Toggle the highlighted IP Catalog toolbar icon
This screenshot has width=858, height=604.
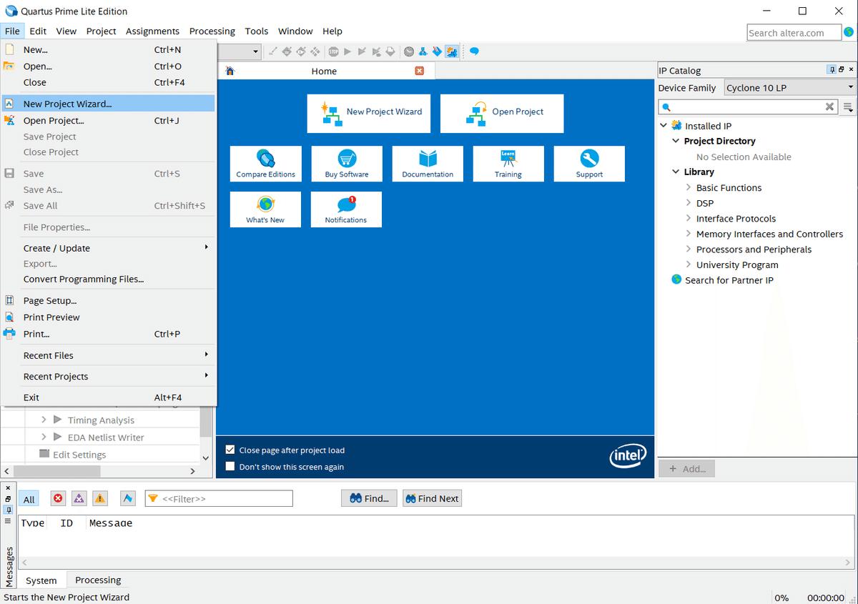452,51
